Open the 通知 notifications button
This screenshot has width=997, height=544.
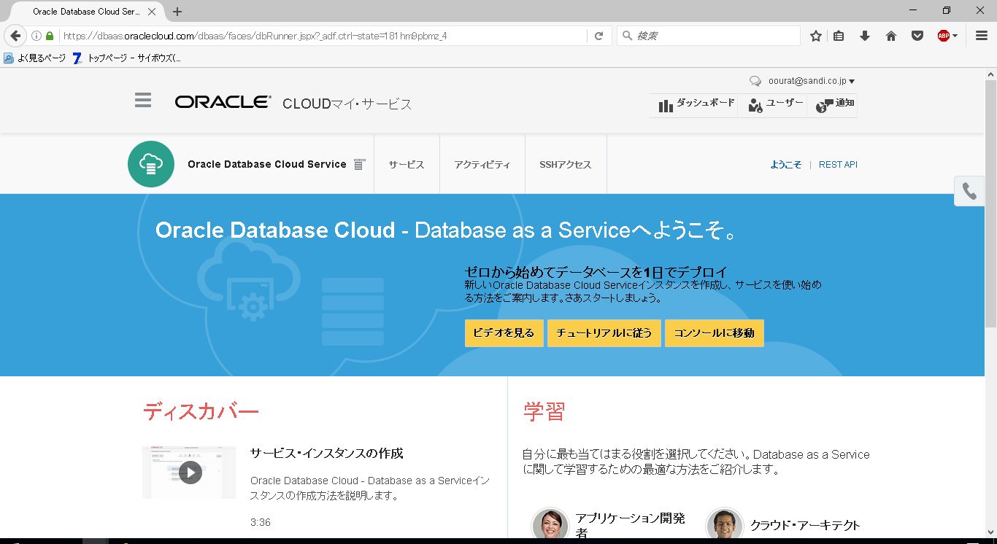coord(834,105)
